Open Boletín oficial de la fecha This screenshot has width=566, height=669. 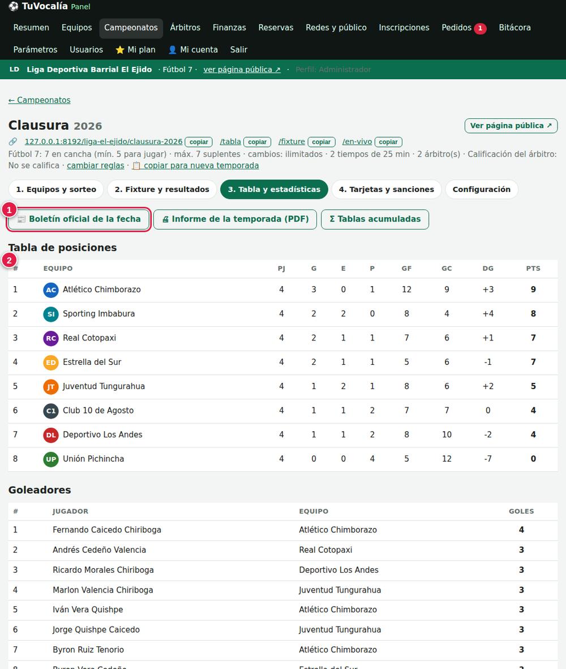(x=79, y=219)
